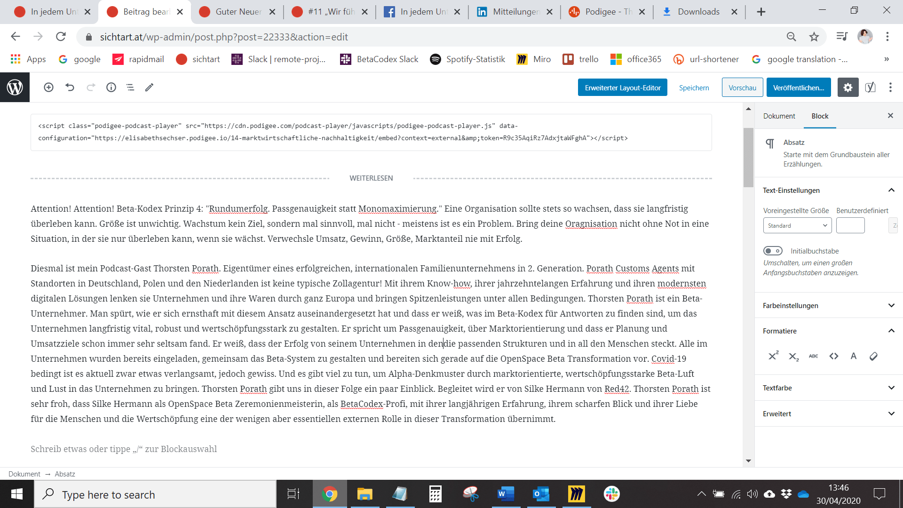Open the trello bookmark

581,59
